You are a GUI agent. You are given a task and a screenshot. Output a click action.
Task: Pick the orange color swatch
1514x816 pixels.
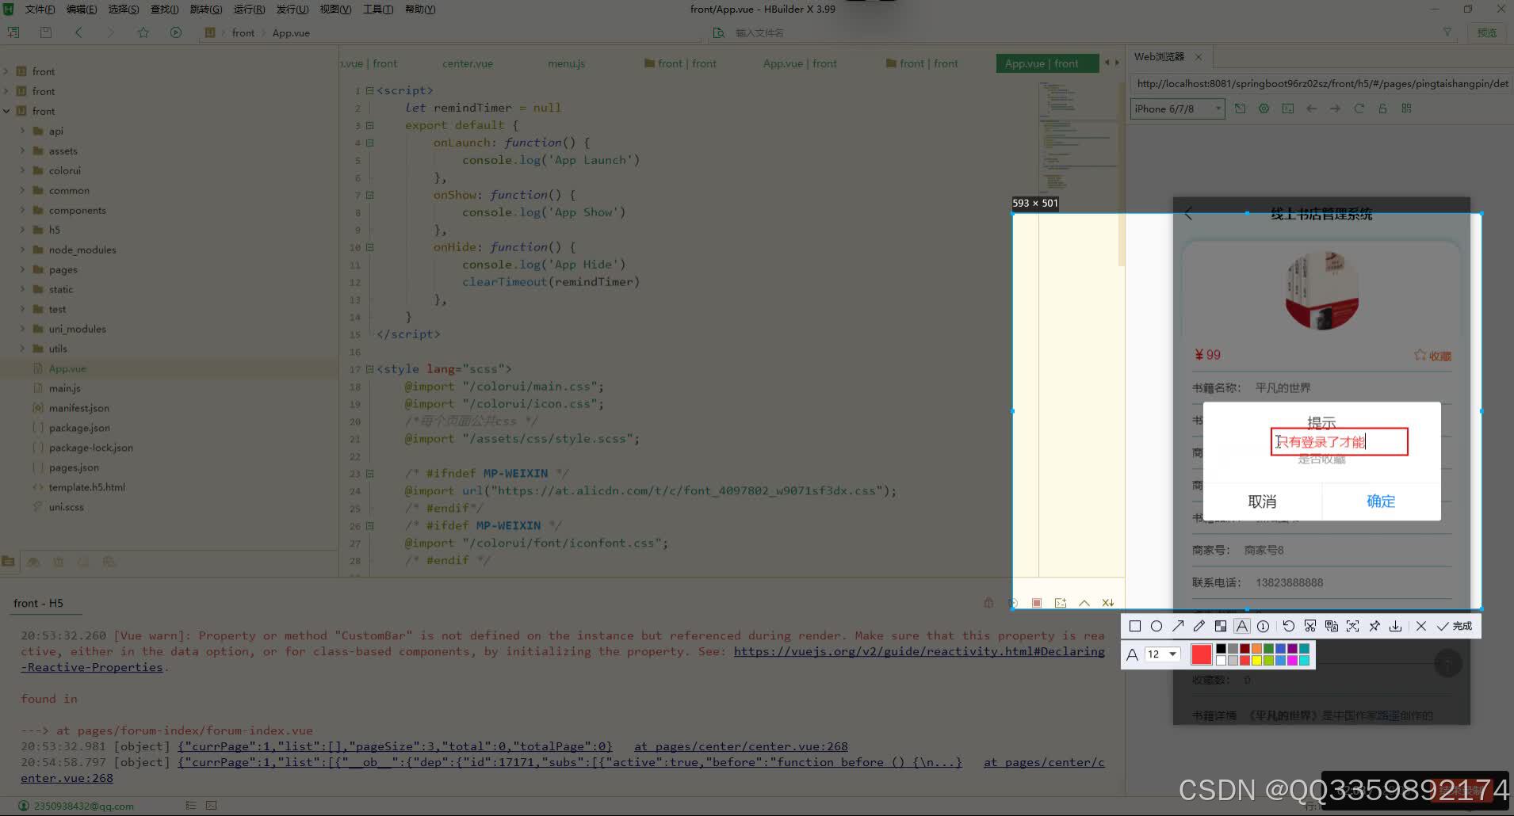click(x=1256, y=649)
